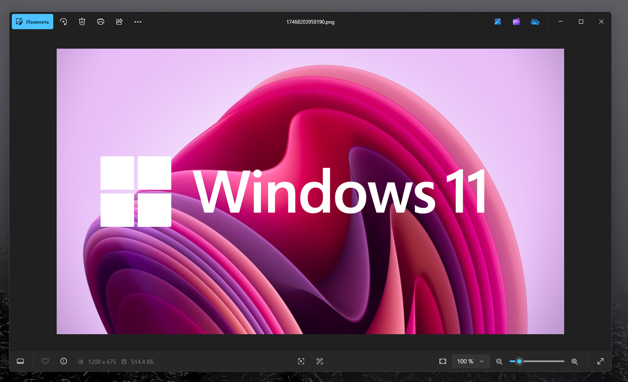This screenshot has height=382, width=628.
Task: Enter full screen with the expand arrows icon
Action: (x=601, y=361)
